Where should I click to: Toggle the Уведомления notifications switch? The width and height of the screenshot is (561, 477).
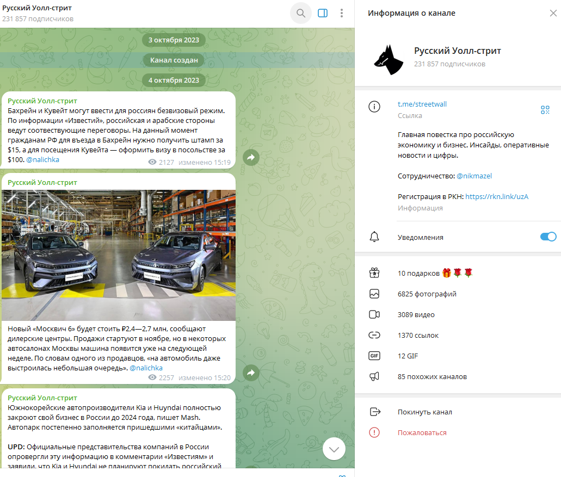548,237
